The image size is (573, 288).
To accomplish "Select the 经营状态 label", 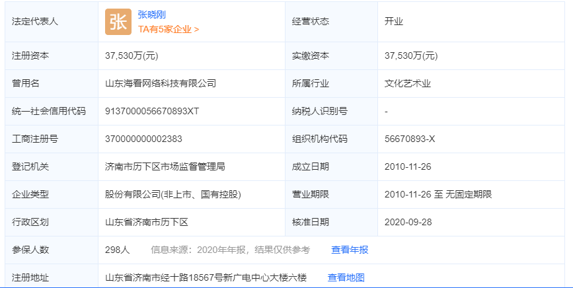I will click(x=310, y=21).
